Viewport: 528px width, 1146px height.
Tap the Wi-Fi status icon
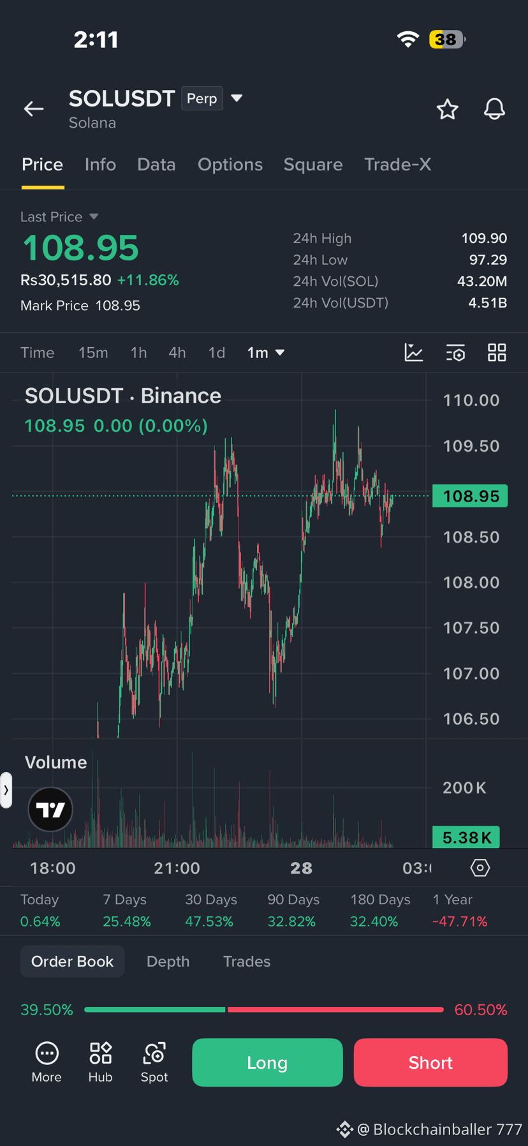[x=408, y=39]
